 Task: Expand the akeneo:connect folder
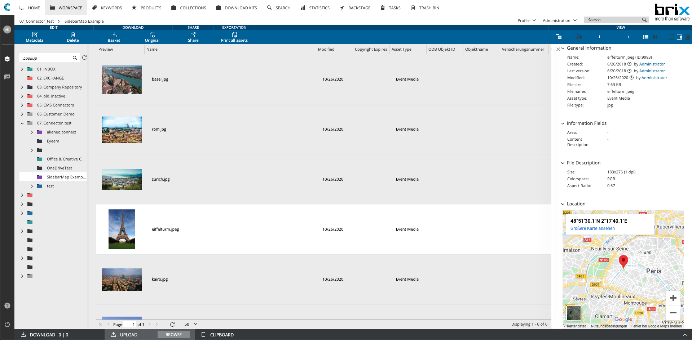coord(32,132)
